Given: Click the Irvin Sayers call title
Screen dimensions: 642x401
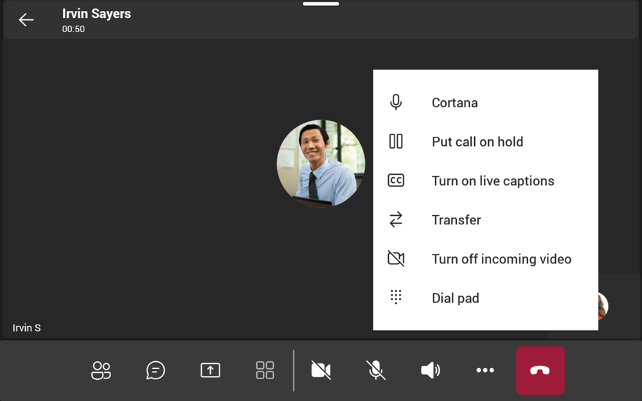Looking at the screenshot, I should click(96, 13).
